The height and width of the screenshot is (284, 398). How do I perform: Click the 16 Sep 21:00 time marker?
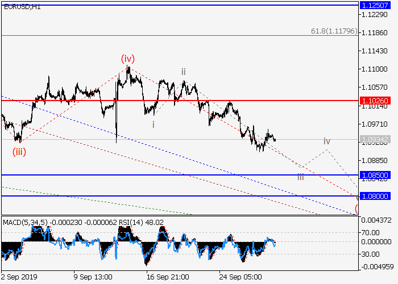click(167, 278)
